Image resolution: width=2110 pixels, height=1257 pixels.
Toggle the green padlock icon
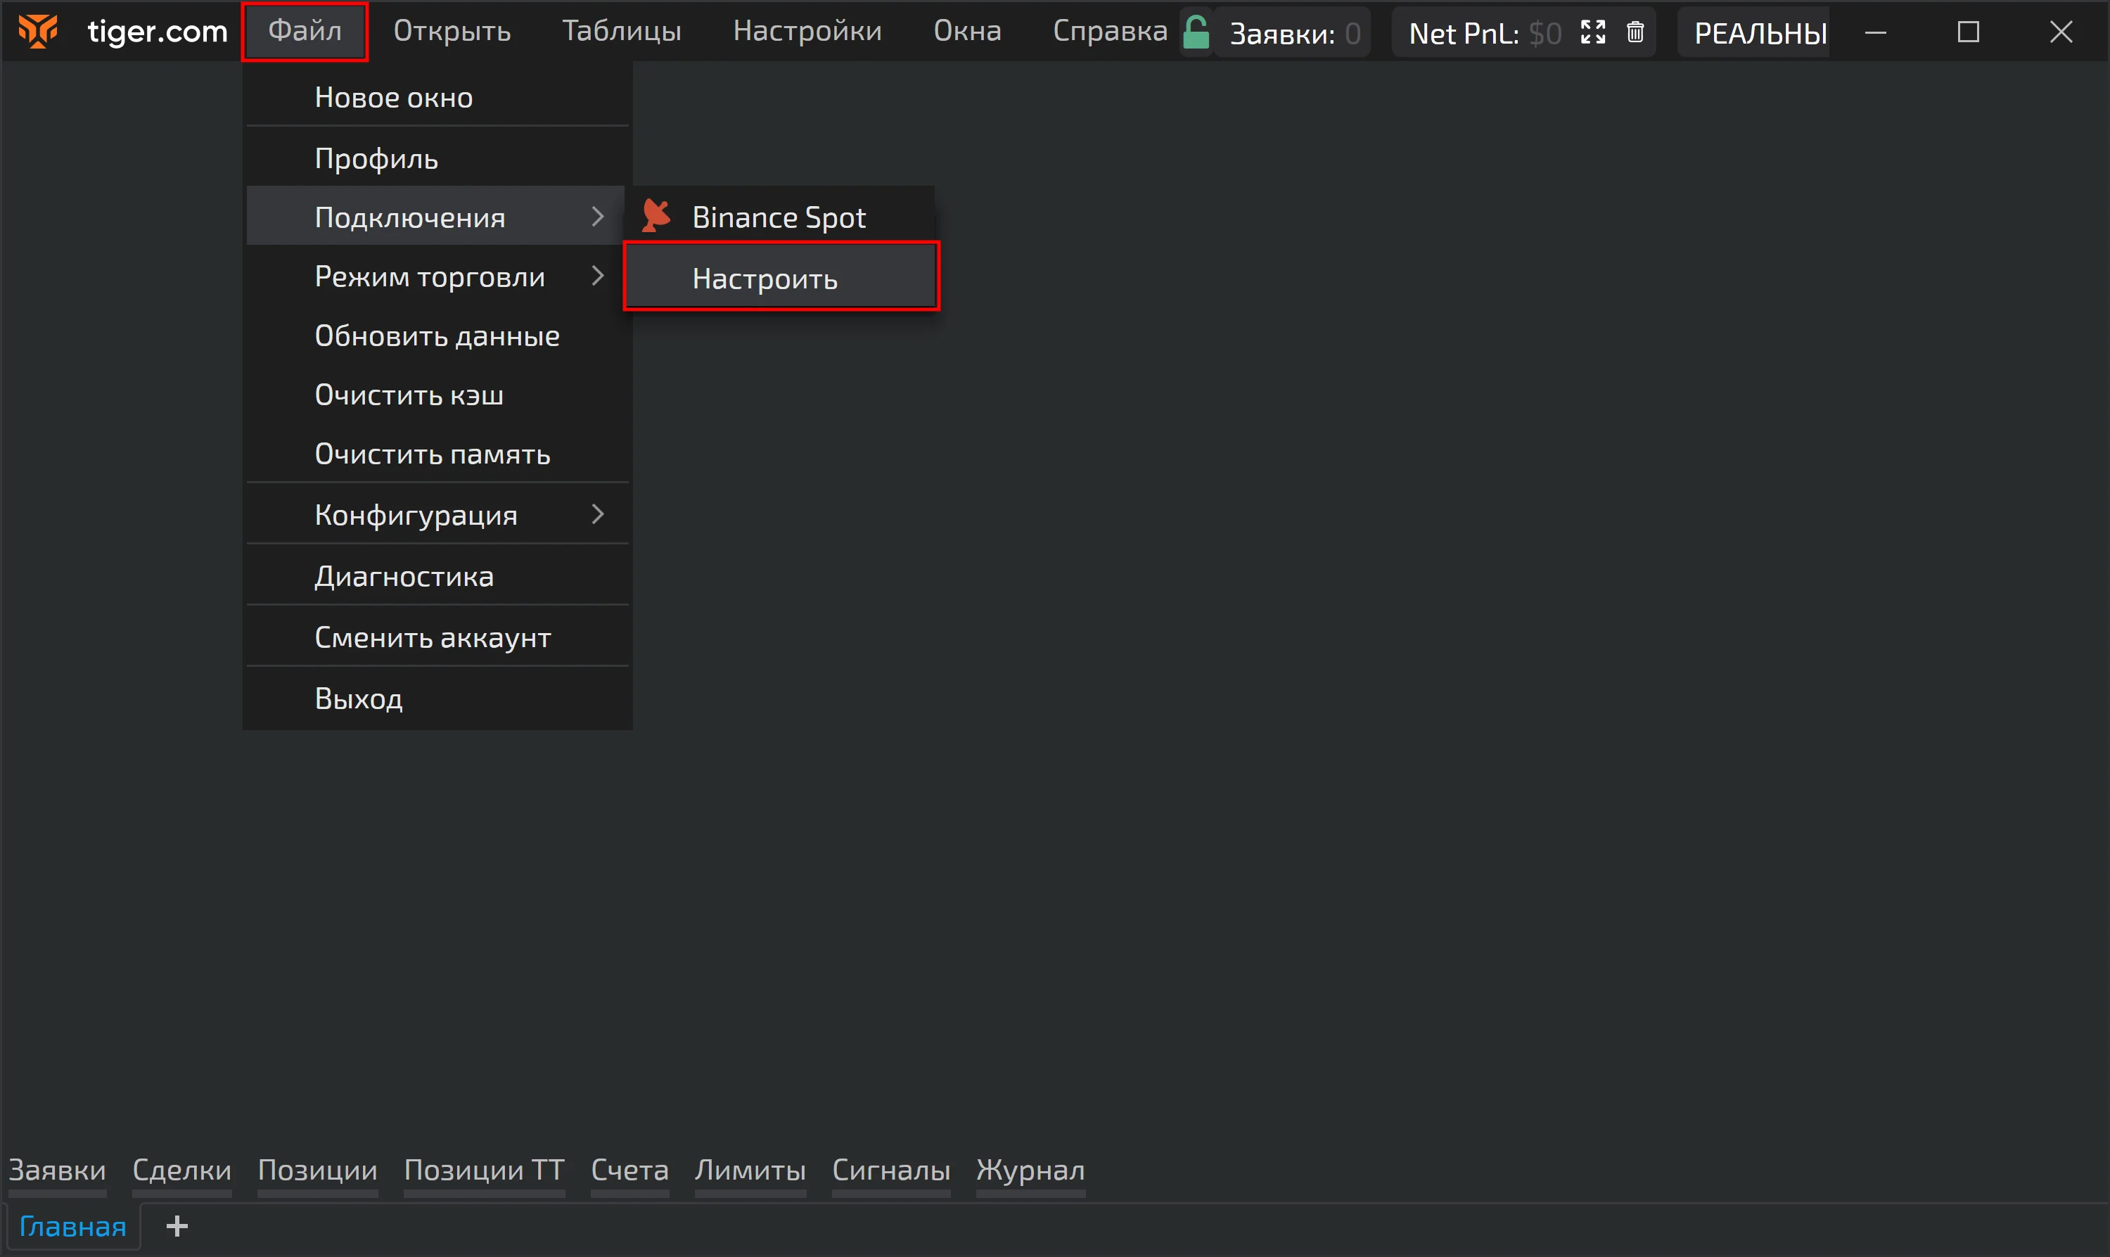[1195, 33]
